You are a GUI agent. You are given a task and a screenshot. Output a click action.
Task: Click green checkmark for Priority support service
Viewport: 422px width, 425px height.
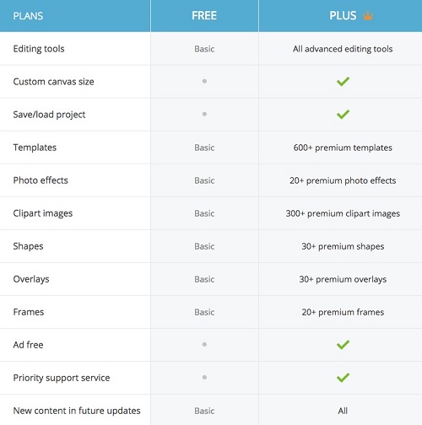[x=343, y=378]
